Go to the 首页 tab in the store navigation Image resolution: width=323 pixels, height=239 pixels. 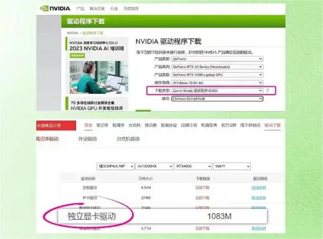(88, 125)
